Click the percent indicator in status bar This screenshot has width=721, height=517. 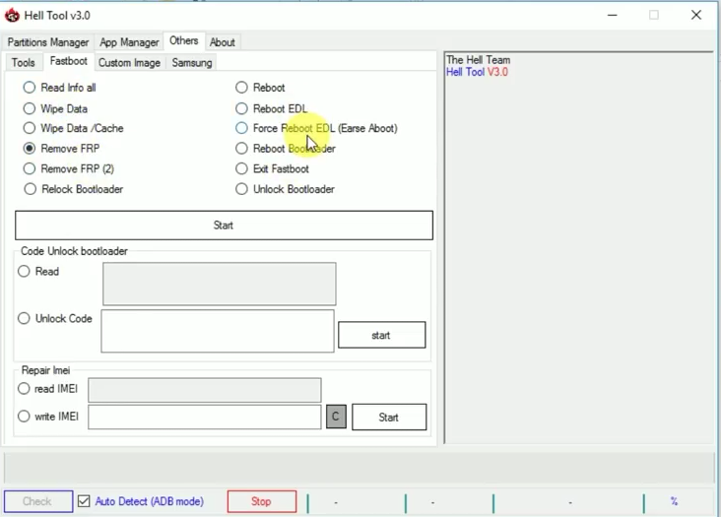pos(674,501)
